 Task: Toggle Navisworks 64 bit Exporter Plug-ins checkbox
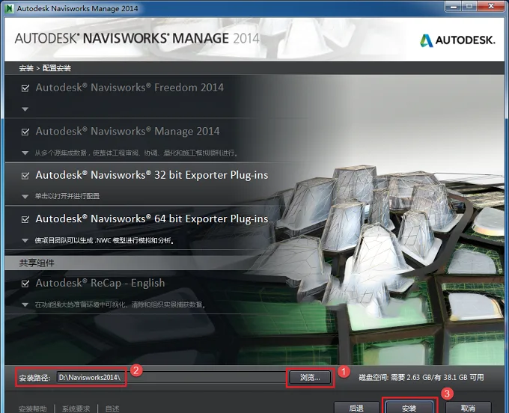click(x=25, y=219)
